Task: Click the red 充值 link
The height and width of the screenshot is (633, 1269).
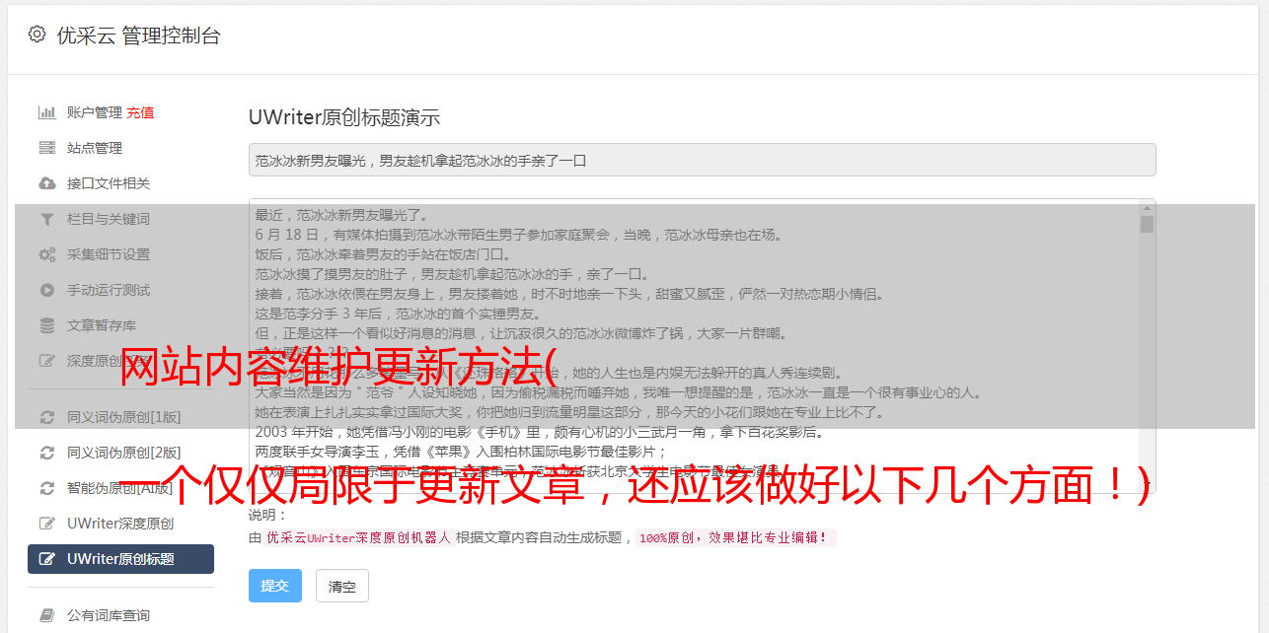Action: tap(140, 112)
